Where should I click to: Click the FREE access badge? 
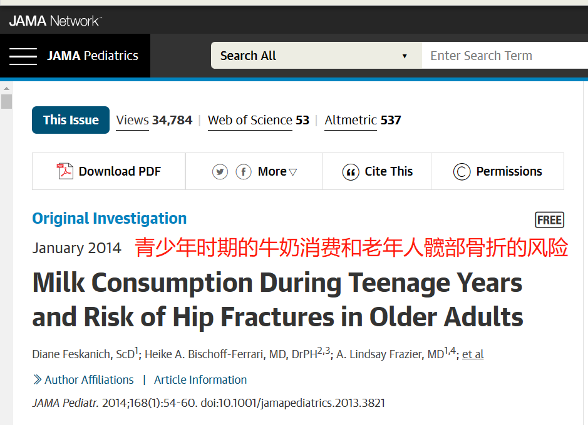[549, 219]
